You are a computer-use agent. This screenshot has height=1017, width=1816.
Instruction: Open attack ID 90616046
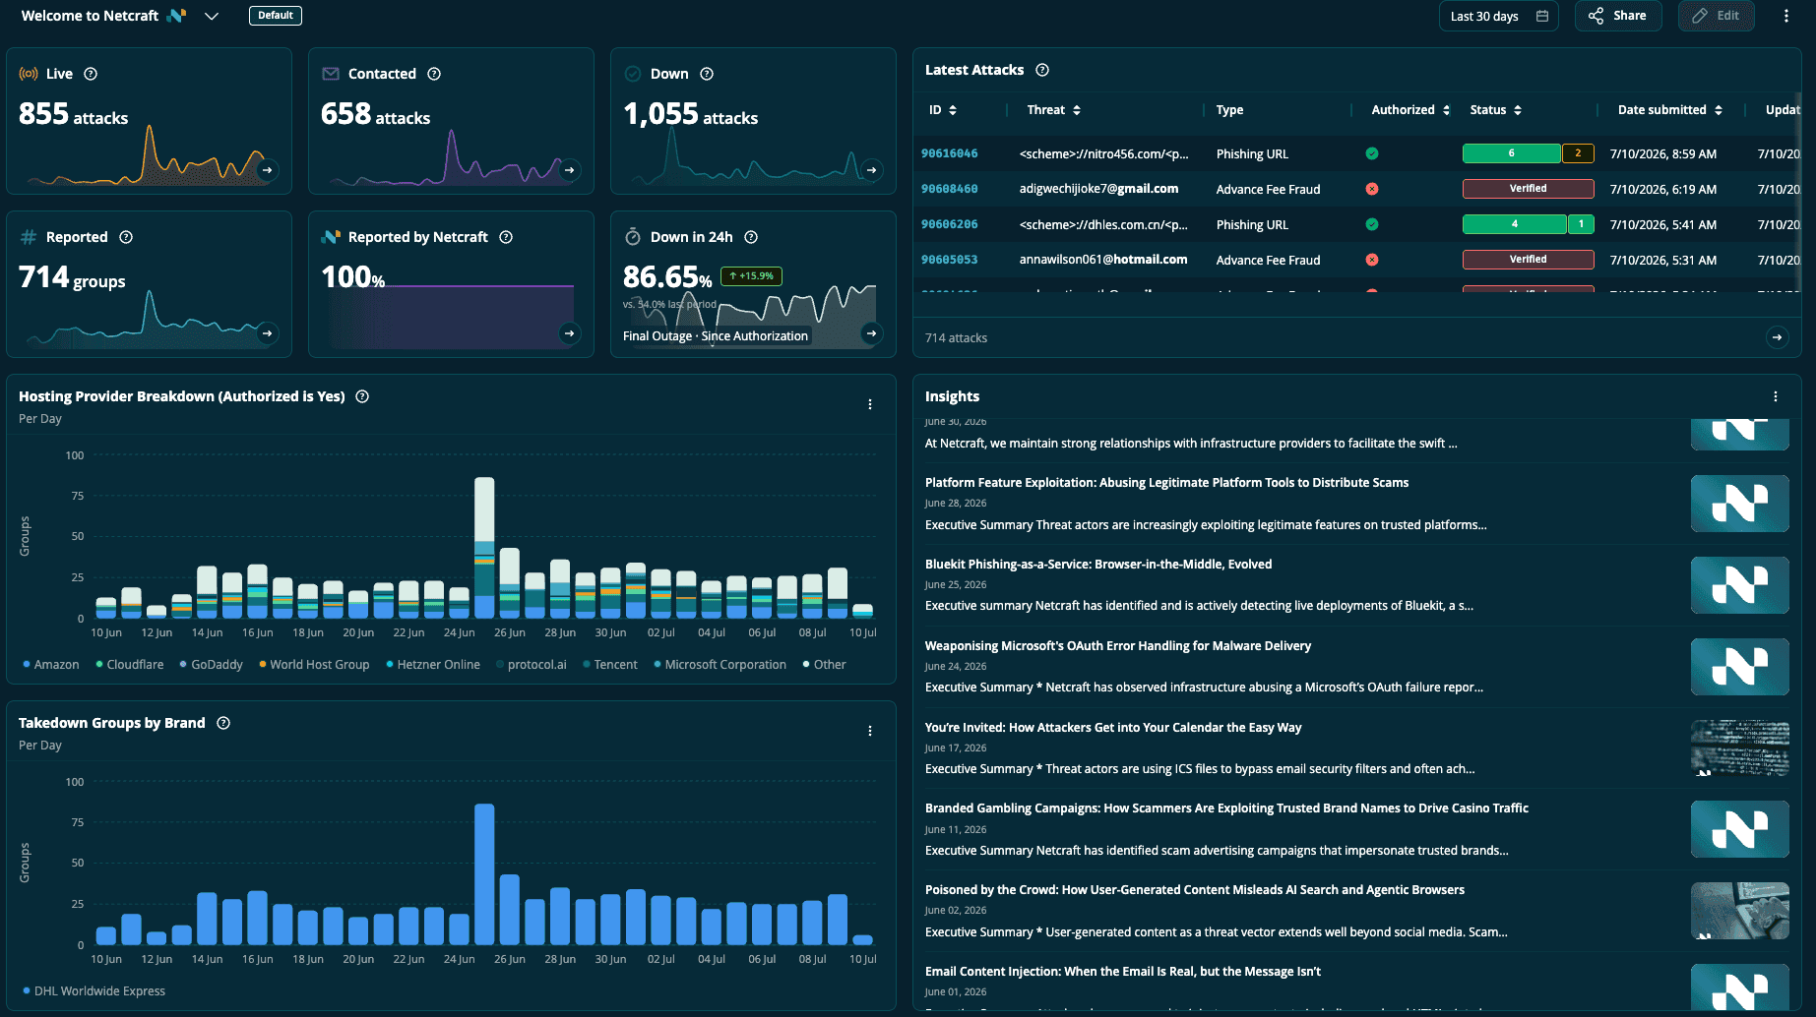click(950, 153)
